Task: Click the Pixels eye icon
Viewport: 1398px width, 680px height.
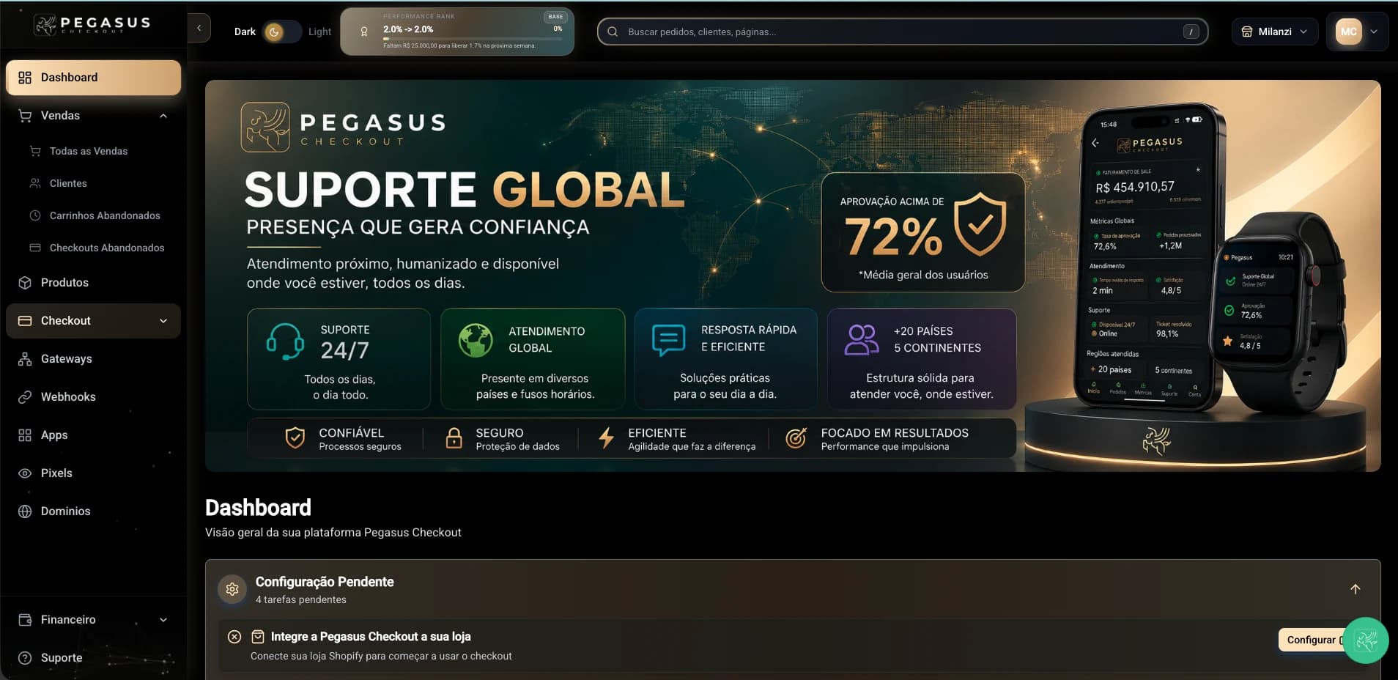Action: tap(25, 473)
